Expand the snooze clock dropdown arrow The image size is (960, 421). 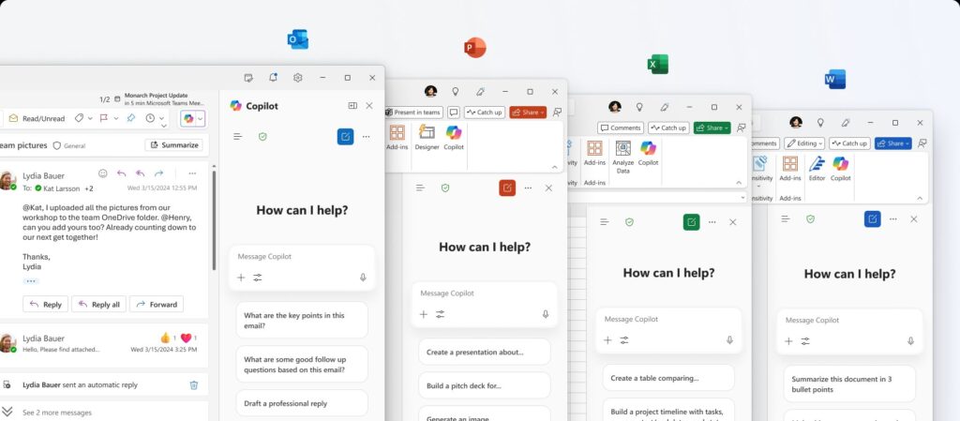click(161, 119)
